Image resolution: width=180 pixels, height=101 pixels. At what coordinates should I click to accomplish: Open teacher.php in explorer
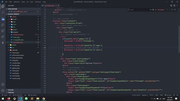[x=16, y=79]
